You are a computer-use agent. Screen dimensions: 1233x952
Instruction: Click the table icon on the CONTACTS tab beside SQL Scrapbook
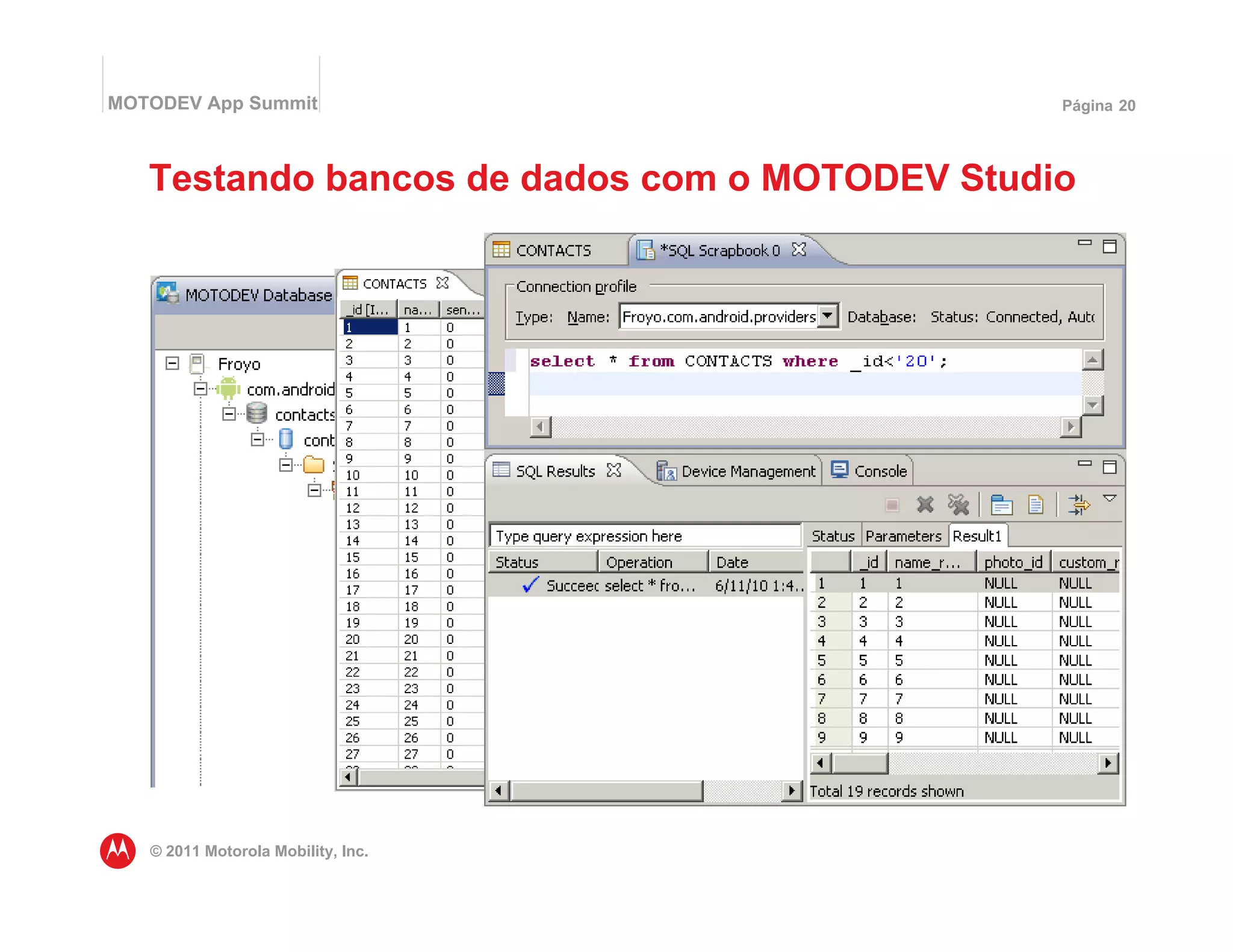point(501,249)
